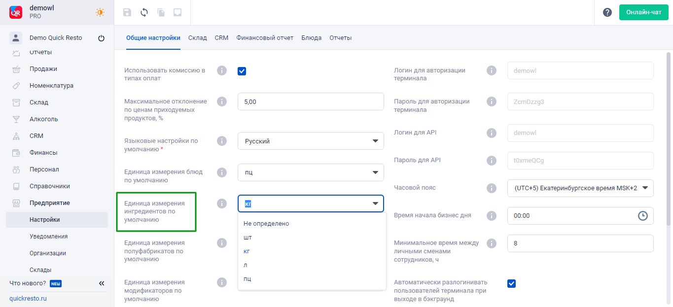Image resolution: width=673 pixels, height=307 pixels.
Task: Click info icon for Единица измерения ингредиентов
Action: pyautogui.click(x=222, y=204)
